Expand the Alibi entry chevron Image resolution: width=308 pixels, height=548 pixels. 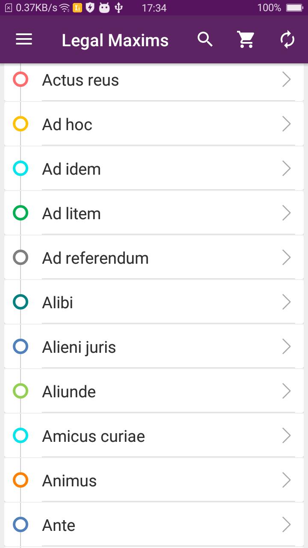click(287, 302)
